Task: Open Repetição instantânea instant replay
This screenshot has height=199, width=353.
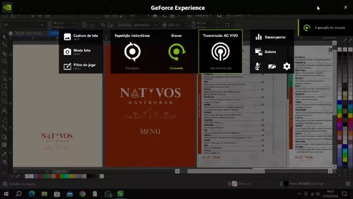Action: pos(132,52)
